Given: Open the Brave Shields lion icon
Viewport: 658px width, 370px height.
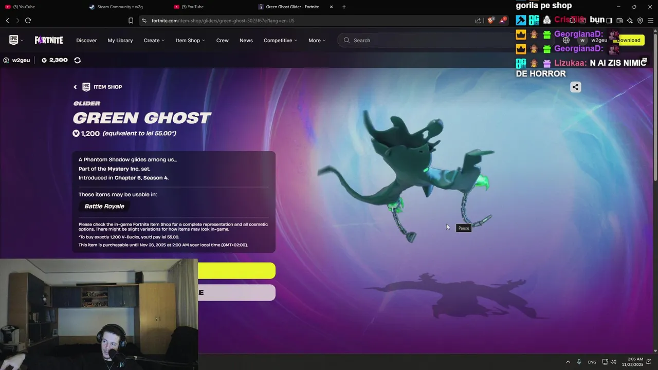Looking at the screenshot, I should click(490, 21).
